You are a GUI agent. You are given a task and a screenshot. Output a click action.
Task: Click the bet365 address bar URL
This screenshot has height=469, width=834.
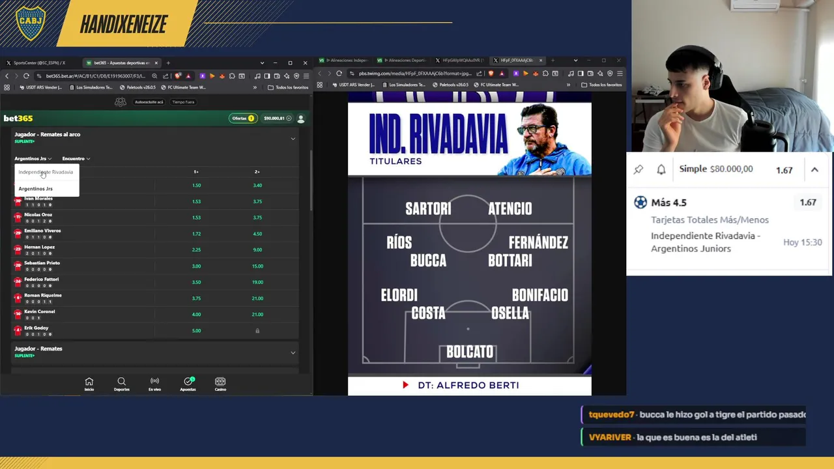[x=96, y=76]
